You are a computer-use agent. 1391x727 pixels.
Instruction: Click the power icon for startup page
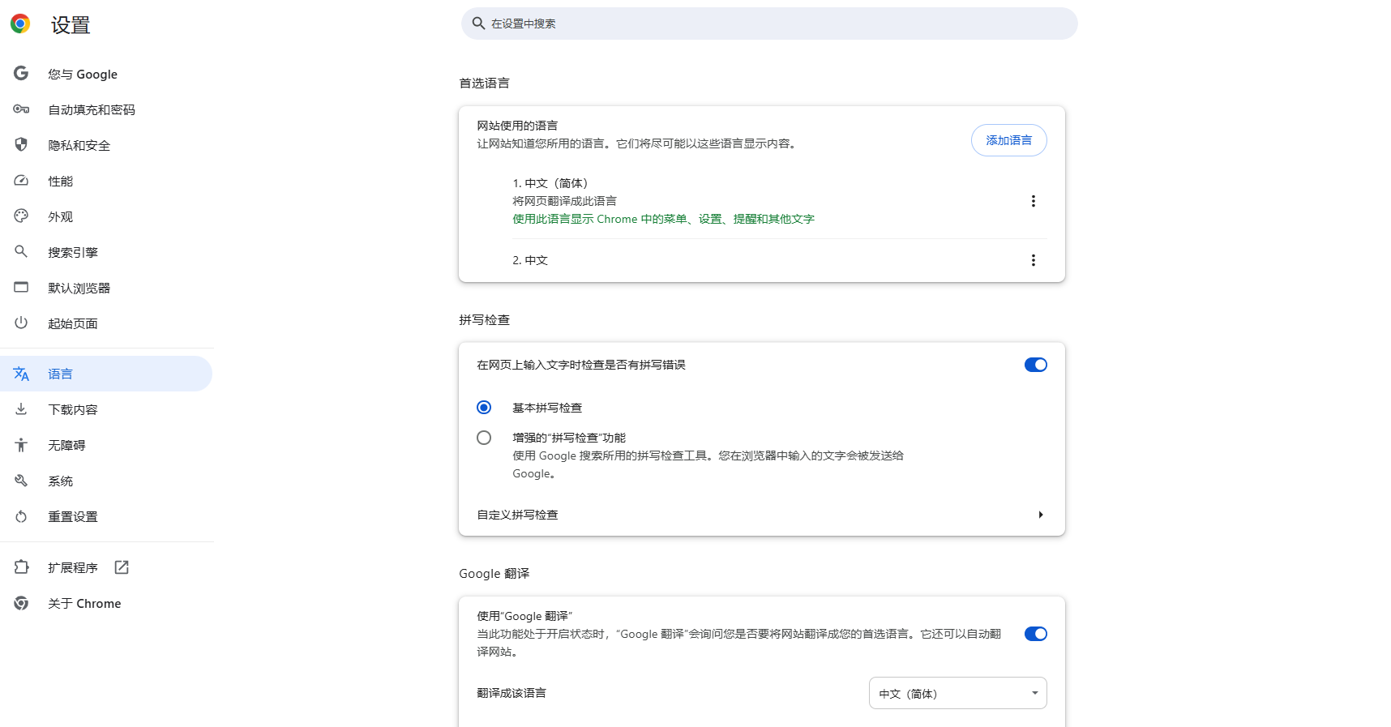tap(21, 323)
